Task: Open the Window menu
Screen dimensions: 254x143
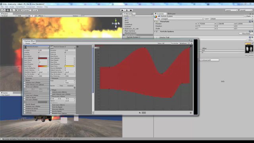Action: coord(40,7)
